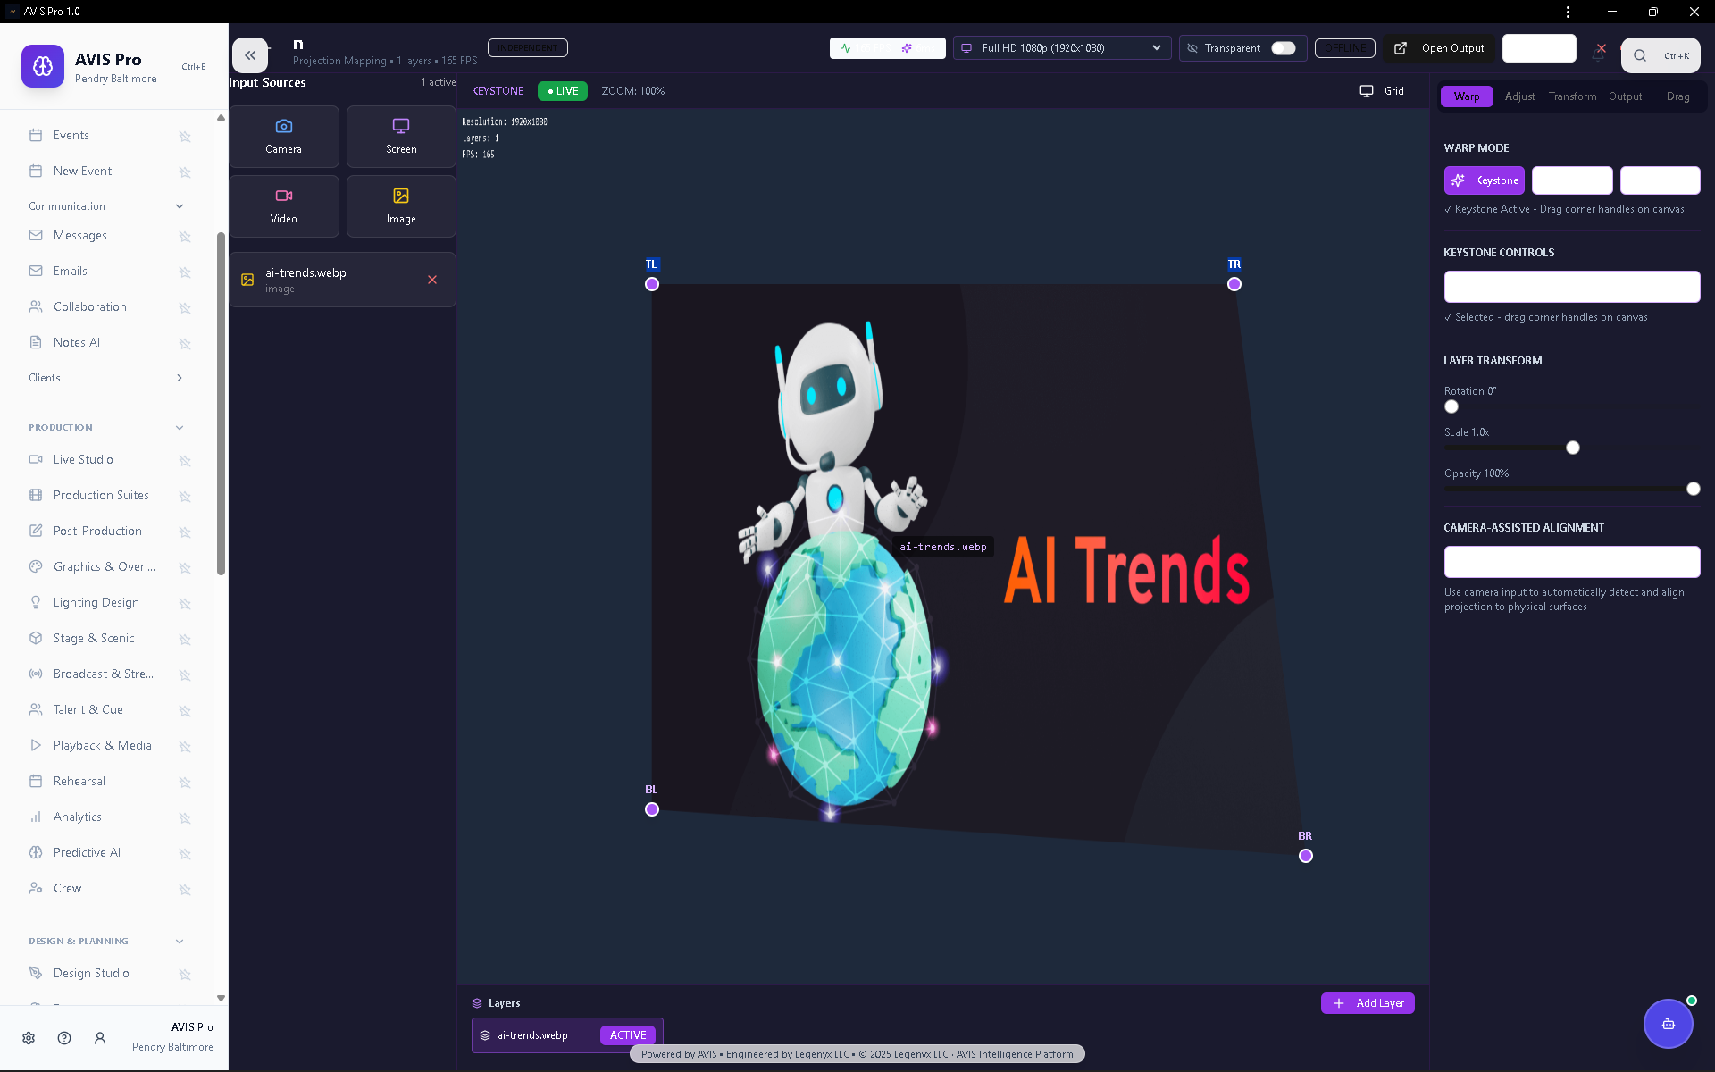1715x1072 pixels.
Task: Select the Screen input source
Action: coord(401,136)
